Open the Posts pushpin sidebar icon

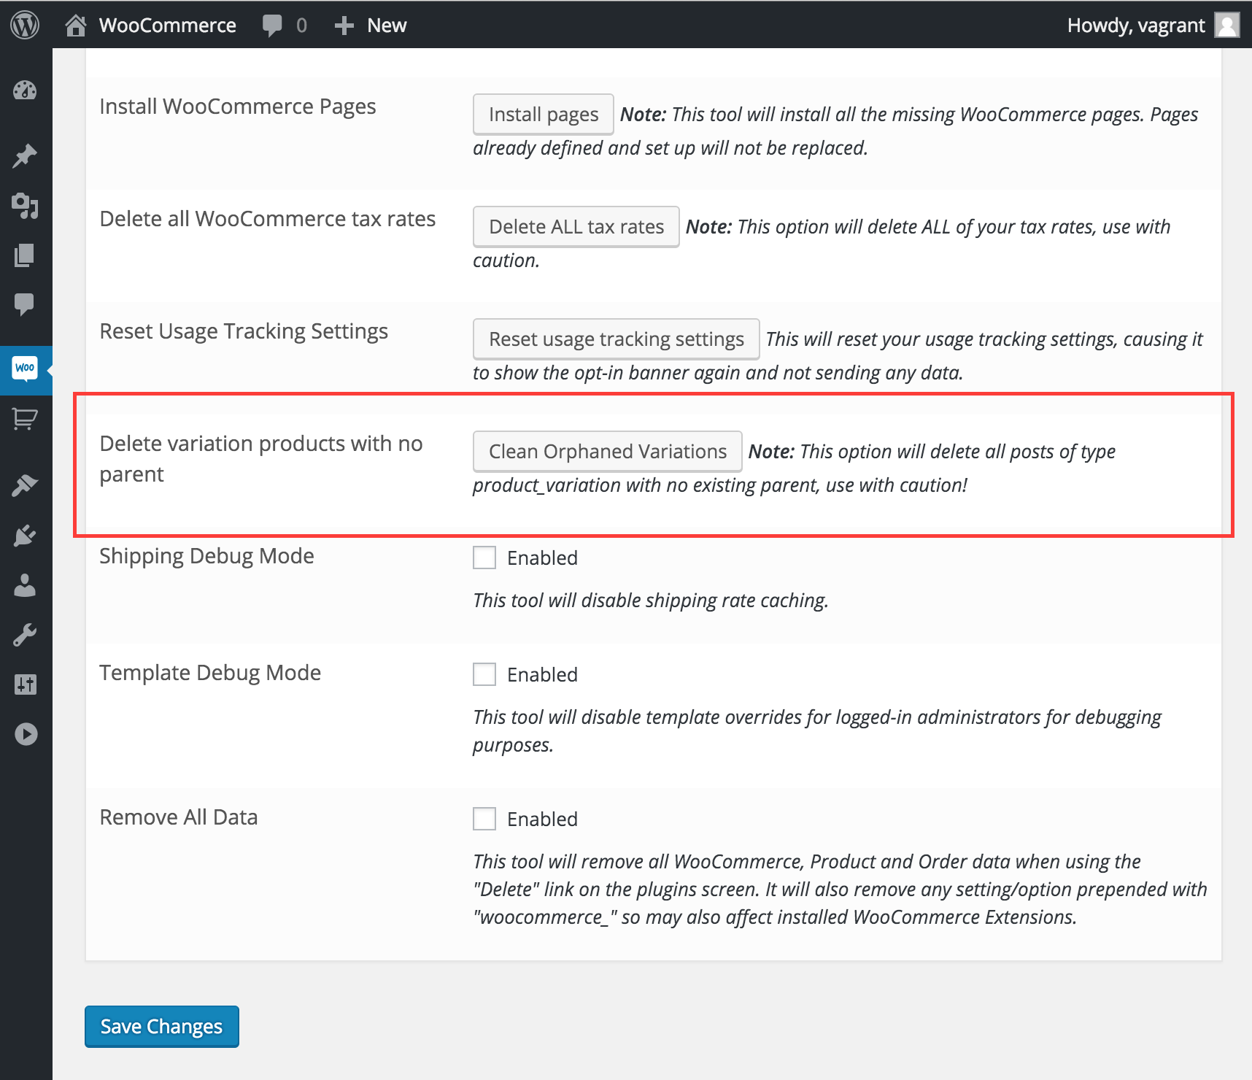pos(25,156)
